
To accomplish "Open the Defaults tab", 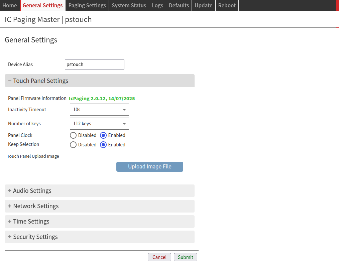I will [x=179, y=5].
